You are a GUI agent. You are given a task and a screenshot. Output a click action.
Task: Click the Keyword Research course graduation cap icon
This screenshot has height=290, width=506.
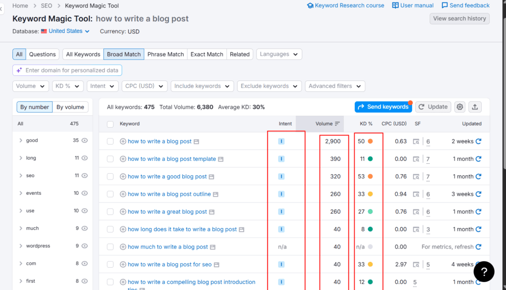click(x=310, y=5)
